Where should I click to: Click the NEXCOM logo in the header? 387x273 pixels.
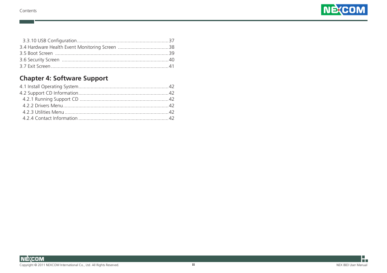pyautogui.click(x=344, y=10)
